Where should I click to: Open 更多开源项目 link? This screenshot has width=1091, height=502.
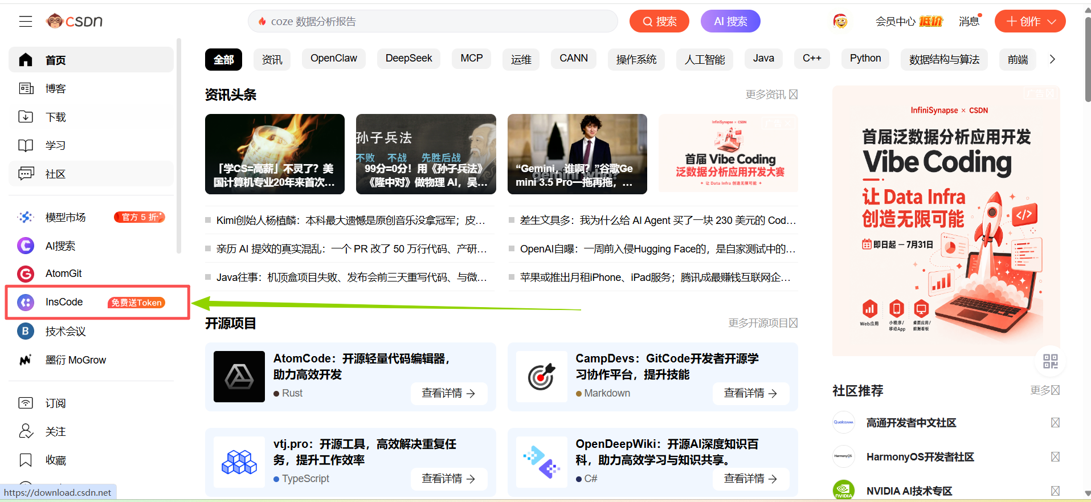[763, 323]
